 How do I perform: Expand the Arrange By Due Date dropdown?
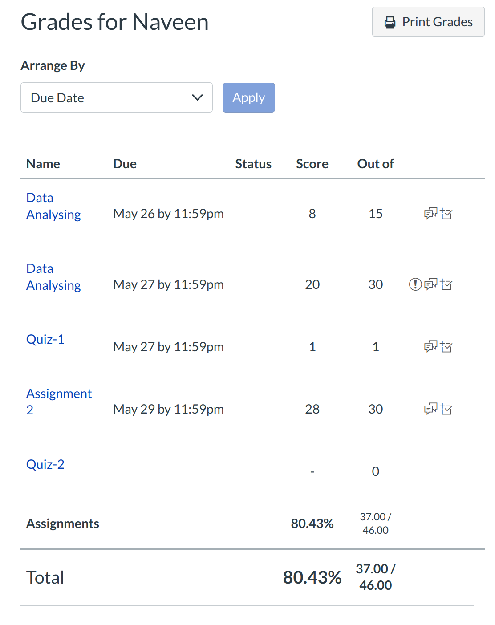click(x=116, y=97)
